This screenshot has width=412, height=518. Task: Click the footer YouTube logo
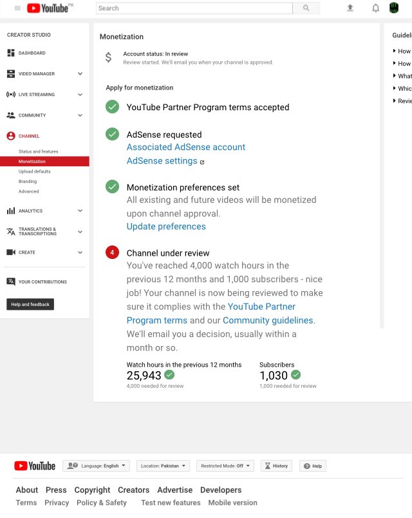pyautogui.click(x=35, y=466)
